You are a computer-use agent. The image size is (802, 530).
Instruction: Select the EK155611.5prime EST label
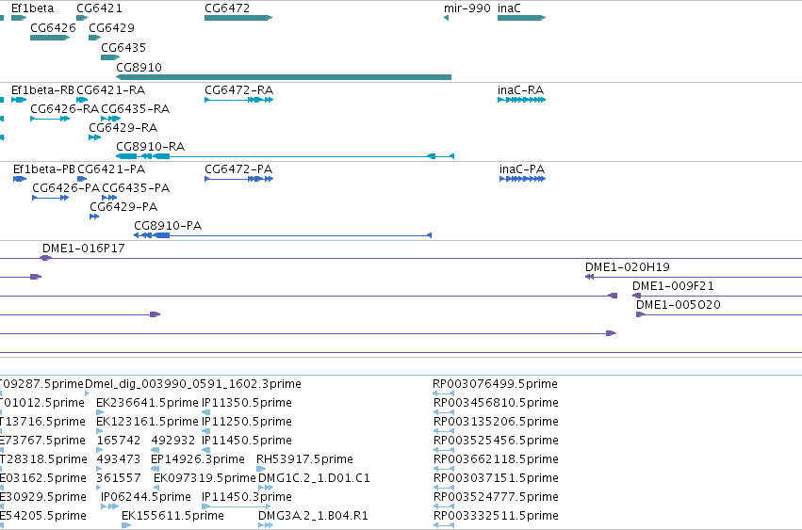click(x=172, y=516)
